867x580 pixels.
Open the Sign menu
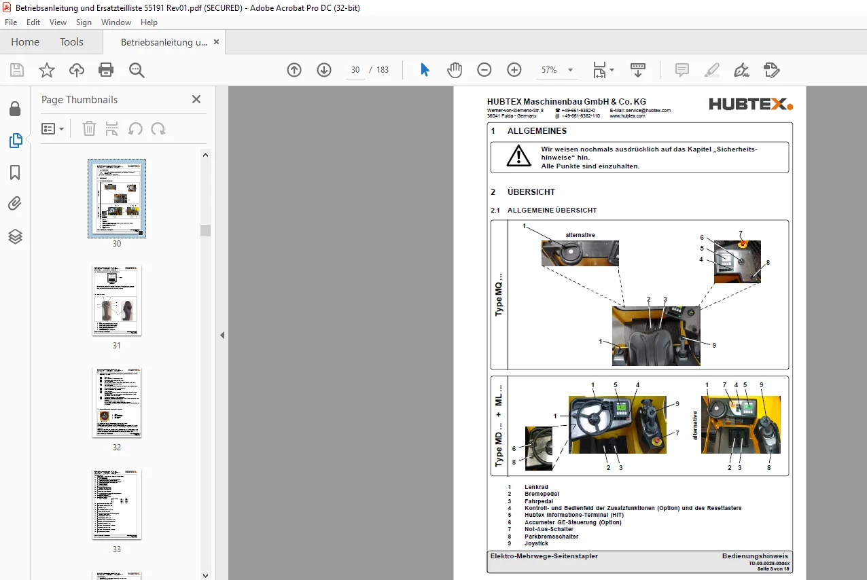click(84, 22)
